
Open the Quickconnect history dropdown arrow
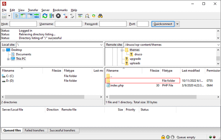tap(177, 24)
